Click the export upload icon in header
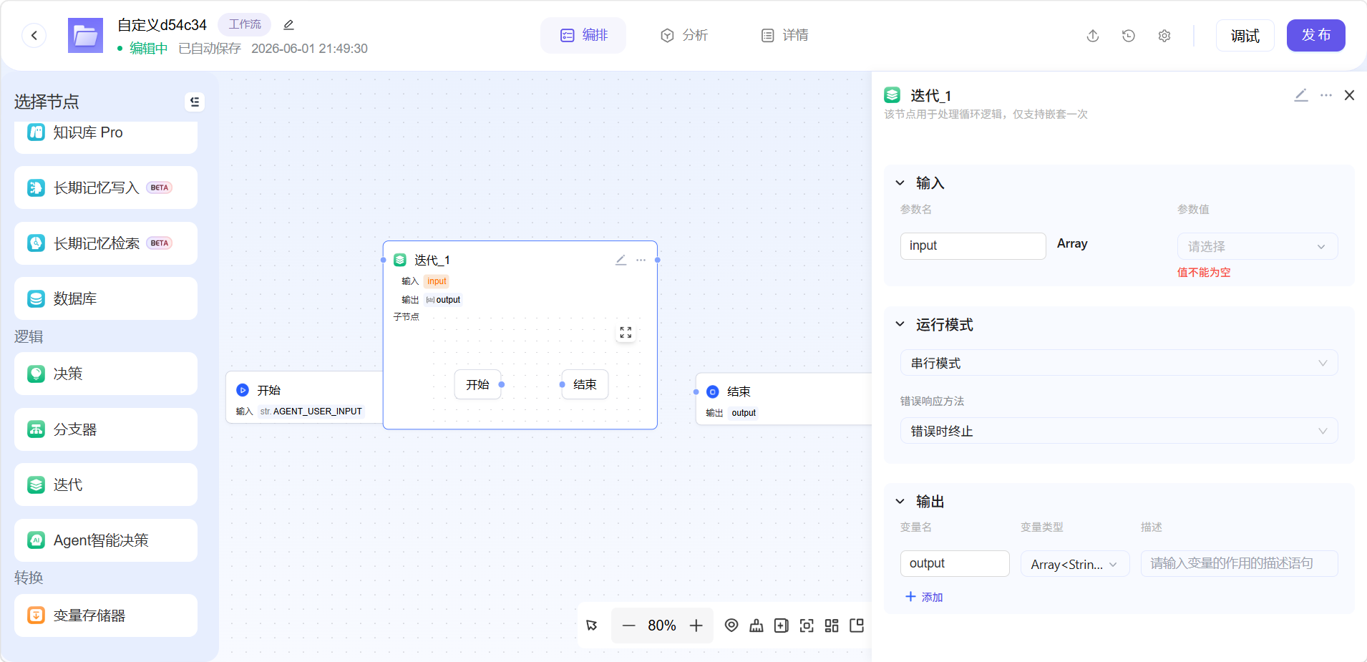Image resolution: width=1367 pixels, height=662 pixels. tap(1093, 36)
